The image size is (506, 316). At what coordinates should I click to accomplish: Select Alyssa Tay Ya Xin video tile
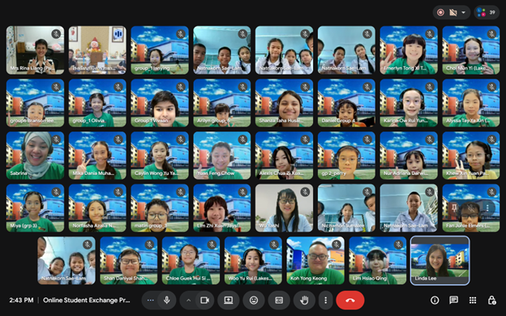471,103
